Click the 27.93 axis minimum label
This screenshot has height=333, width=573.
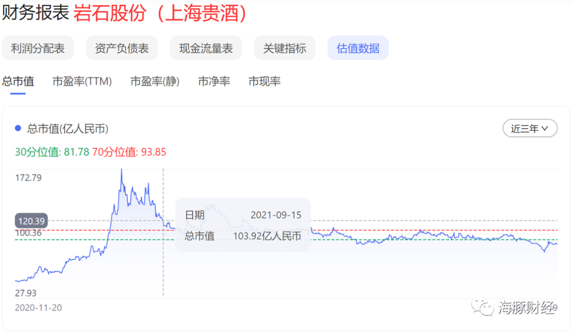[25, 293]
